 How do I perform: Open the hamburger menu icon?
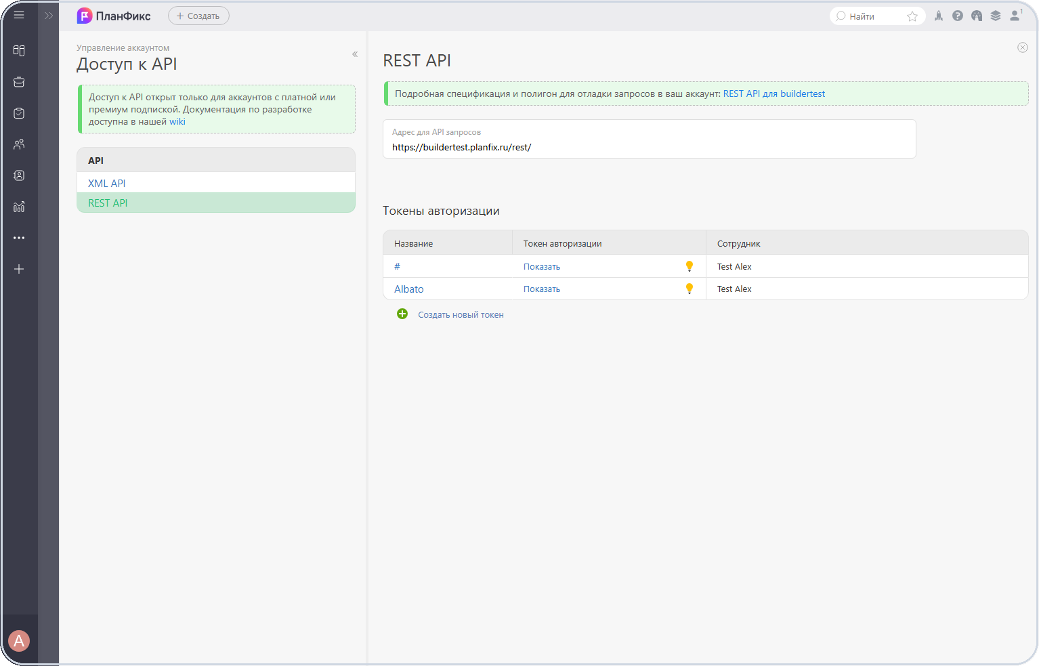(19, 15)
